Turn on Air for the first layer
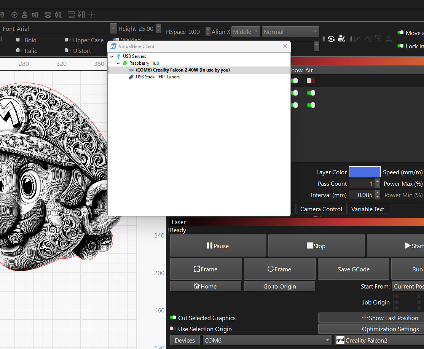This screenshot has width=424, height=349. pos(311,81)
